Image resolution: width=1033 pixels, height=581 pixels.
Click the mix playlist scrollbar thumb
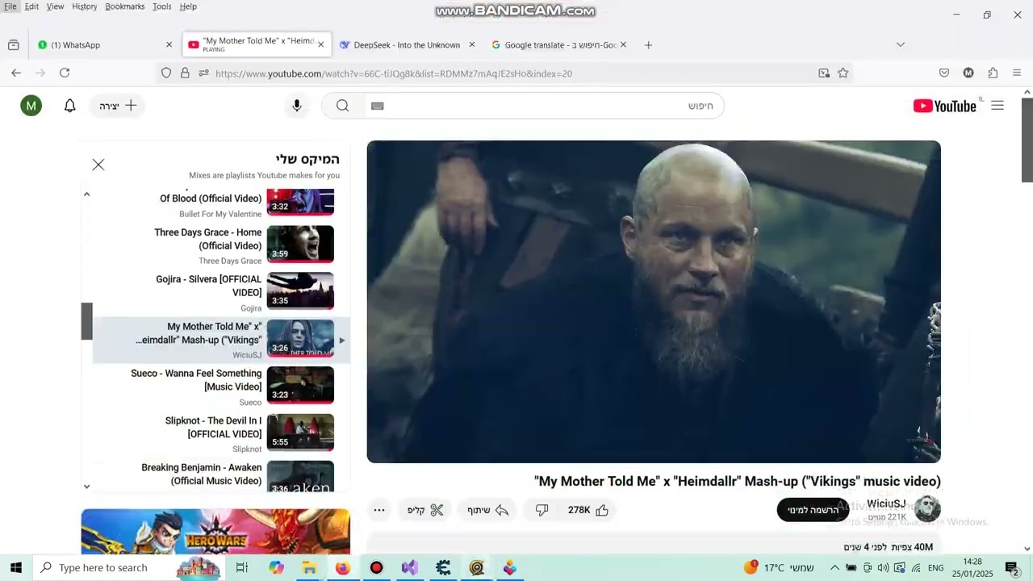coord(86,321)
